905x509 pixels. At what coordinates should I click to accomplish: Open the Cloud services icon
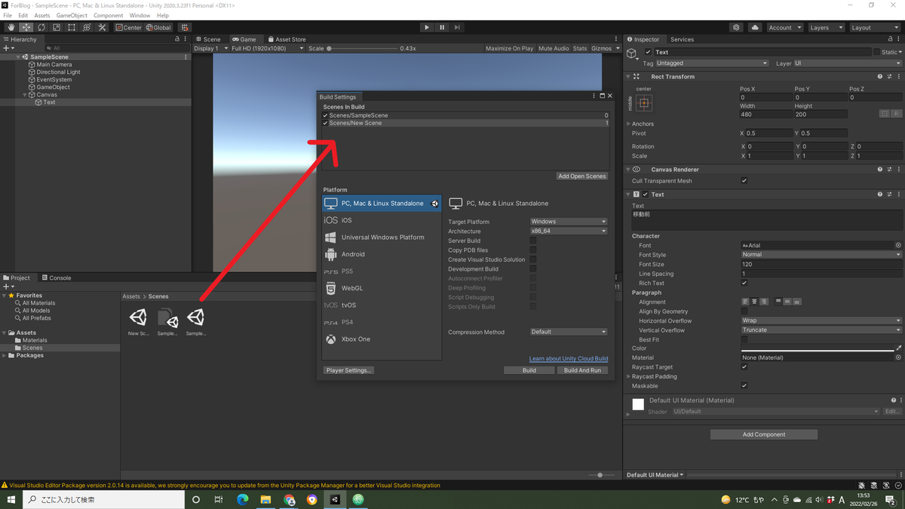pos(755,27)
